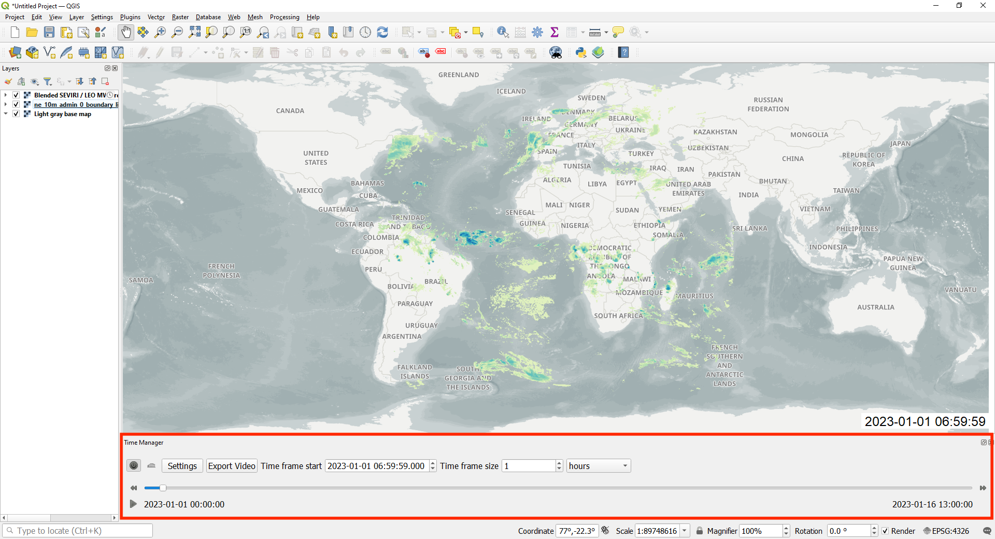Click Zoom Full Extent

(x=194, y=32)
